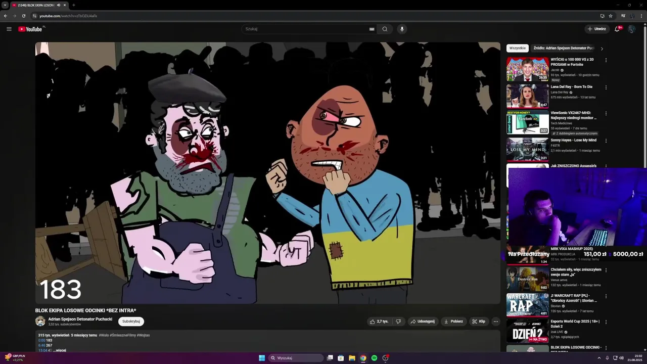Open the YouTube account avatar menu
The width and height of the screenshot is (647, 364).
coord(631,29)
